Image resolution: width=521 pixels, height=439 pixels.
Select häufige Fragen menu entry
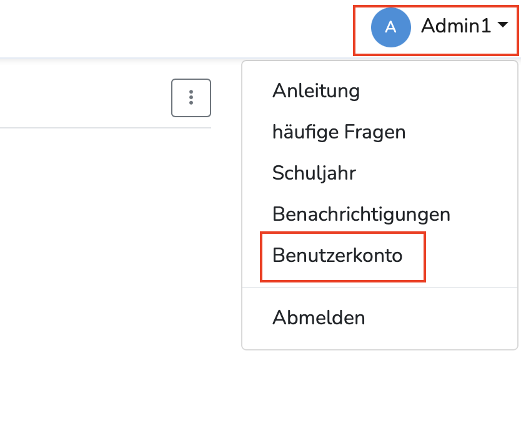coord(339,132)
